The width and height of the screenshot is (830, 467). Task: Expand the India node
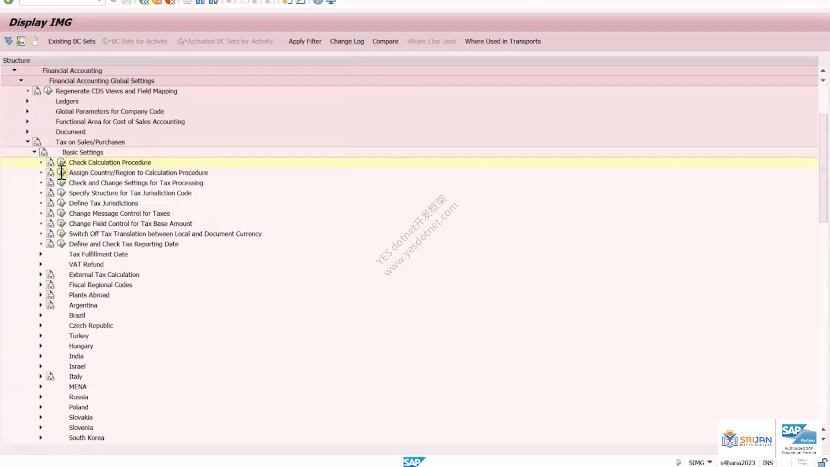[41, 356]
